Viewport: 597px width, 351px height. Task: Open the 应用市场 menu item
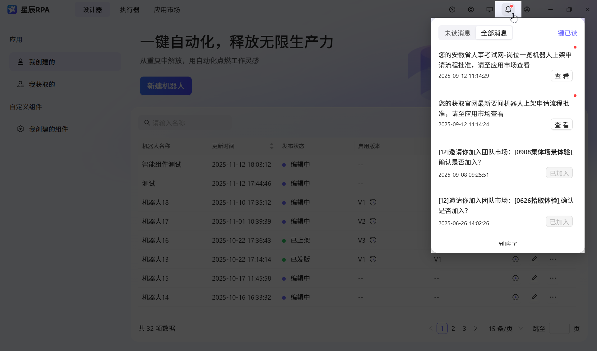pos(167,10)
